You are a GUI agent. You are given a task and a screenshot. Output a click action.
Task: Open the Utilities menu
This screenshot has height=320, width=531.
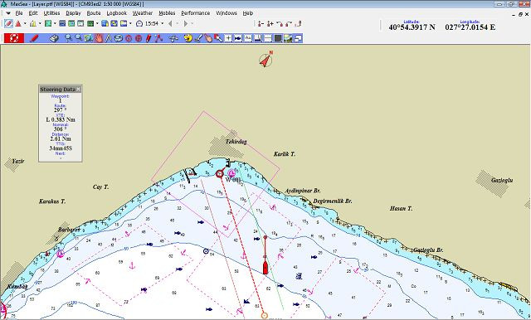click(x=51, y=13)
